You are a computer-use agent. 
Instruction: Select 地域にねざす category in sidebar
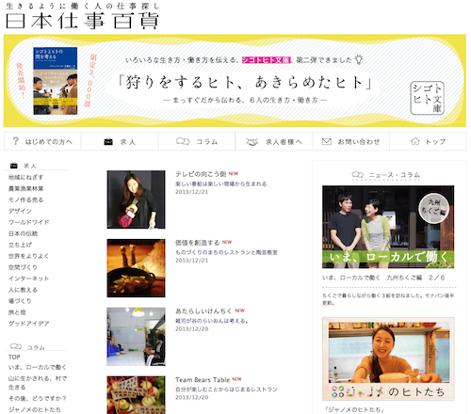click(25, 178)
